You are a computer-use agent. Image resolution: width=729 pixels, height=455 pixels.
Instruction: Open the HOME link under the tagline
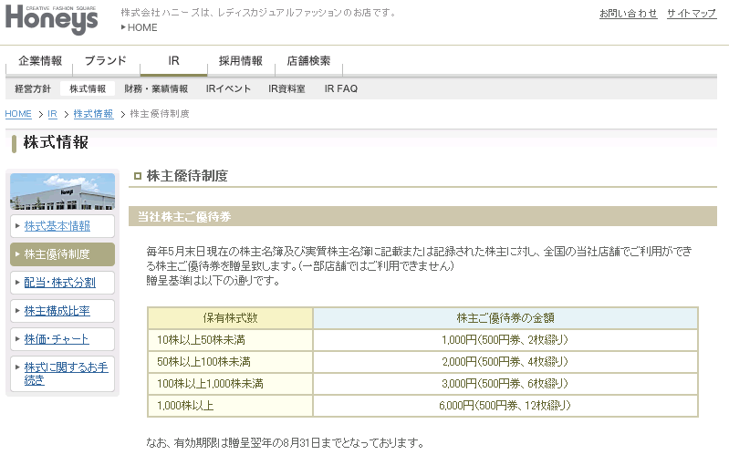click(142, 27)
